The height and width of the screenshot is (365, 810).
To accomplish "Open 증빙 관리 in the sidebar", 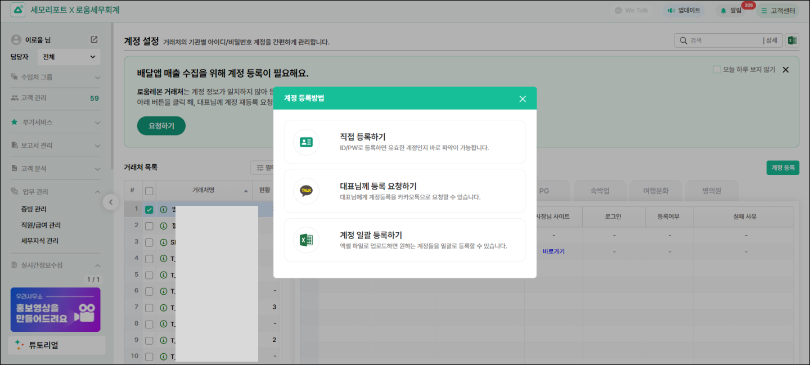I will coord(34,209).
